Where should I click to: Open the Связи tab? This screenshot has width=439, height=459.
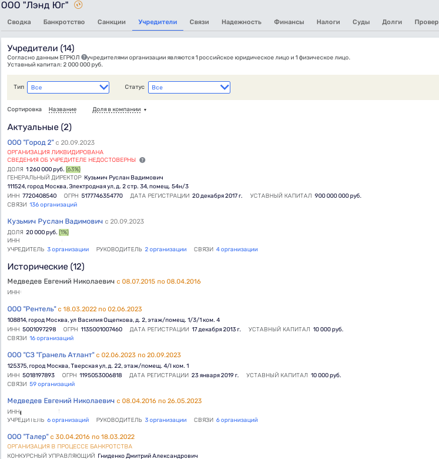[x=199, y=22]
